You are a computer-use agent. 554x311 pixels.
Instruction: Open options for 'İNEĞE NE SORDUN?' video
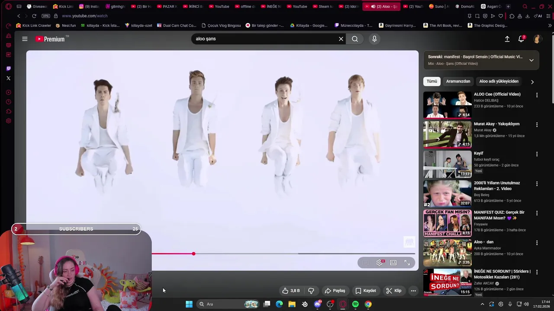tap(537, 272)
